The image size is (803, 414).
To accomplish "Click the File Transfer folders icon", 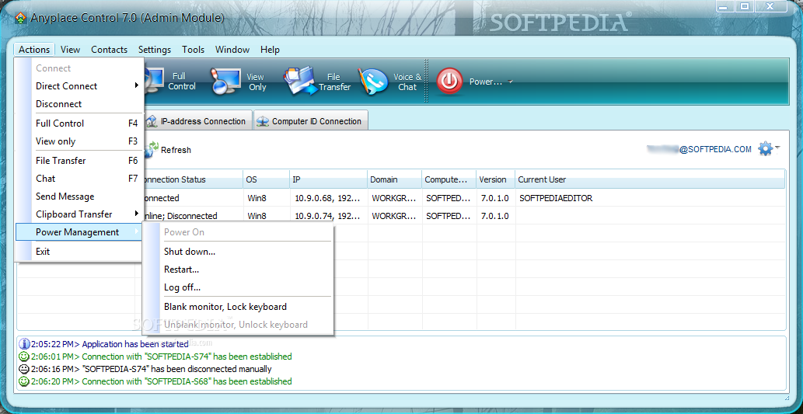I will click(301, 82).
